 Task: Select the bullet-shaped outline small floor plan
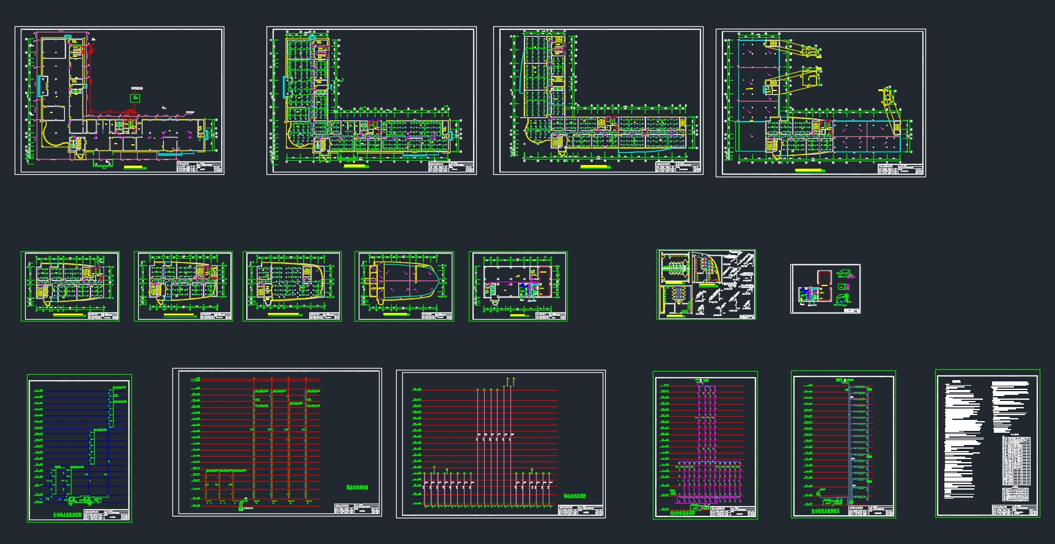pyautogui.click(x=404, y=285)
